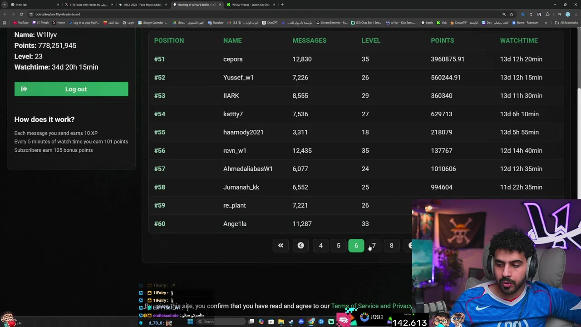This screenshot has width=581, height=327.
Task: Open the Twitch bookmark
Action: click(41, 23)
